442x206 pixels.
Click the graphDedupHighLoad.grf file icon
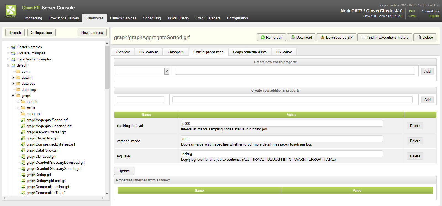23,181
